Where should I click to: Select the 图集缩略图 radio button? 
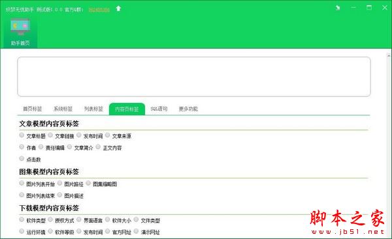click(x=88, y=183)
